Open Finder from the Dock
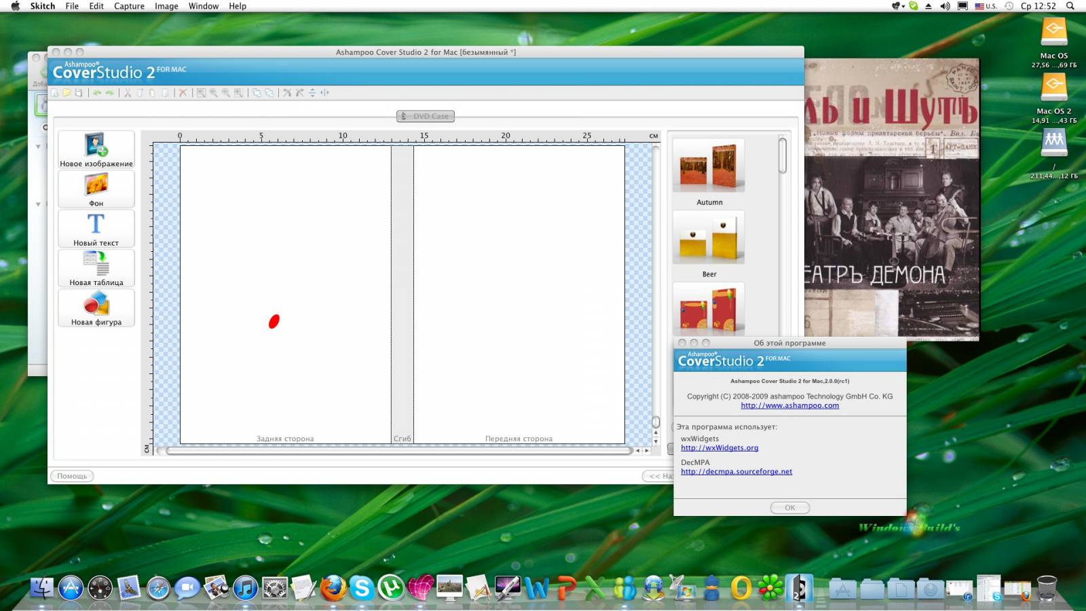Image resolution: width=1086 pixels, height=611 pixels. (41, 588)
